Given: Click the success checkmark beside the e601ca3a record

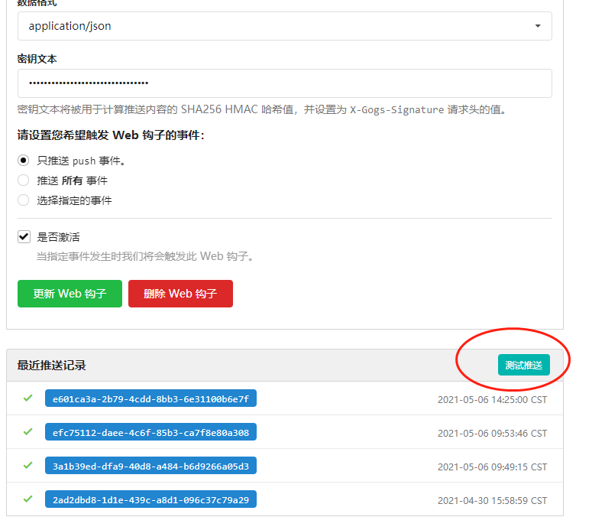Looking at the screenshot, I should click(x=27, y=398).
